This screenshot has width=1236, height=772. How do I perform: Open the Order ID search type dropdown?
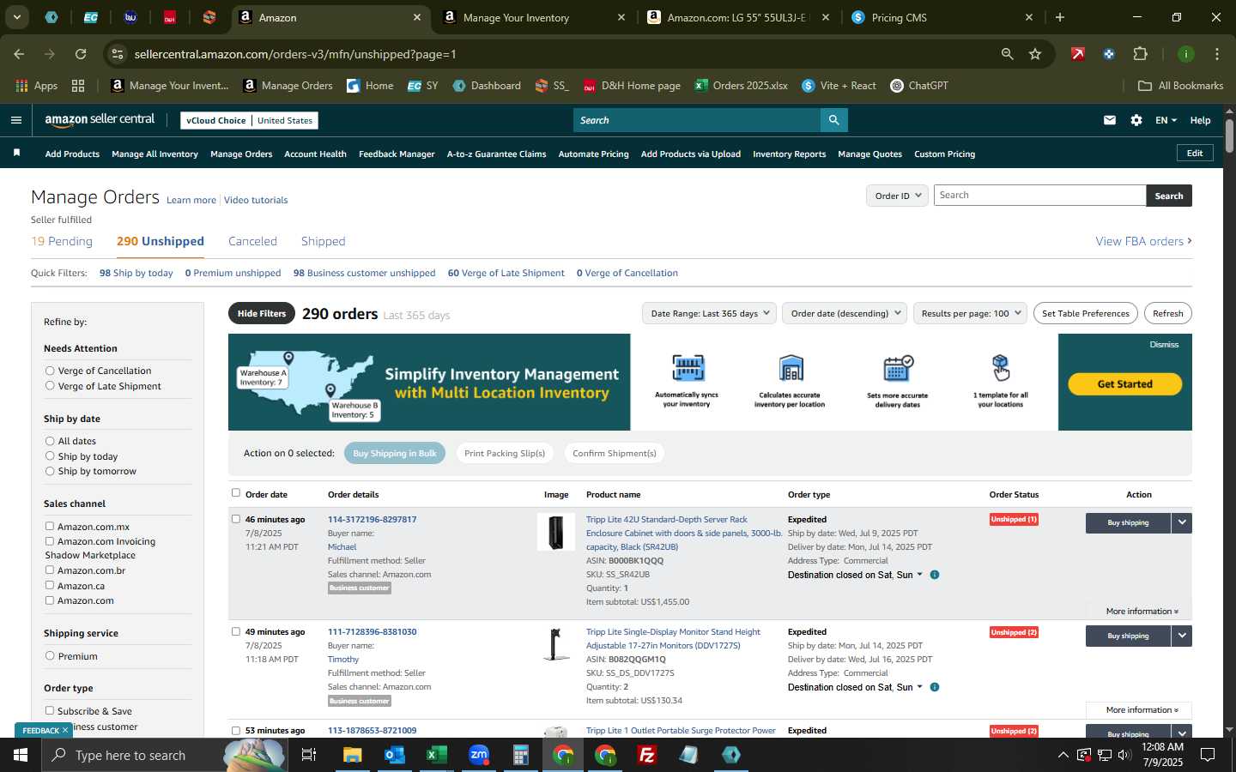(x=897, y=196)
